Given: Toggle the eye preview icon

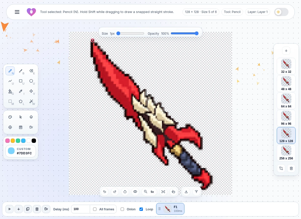Looking at the screenshot, I should pyautogui.click(x=135, y=191).
